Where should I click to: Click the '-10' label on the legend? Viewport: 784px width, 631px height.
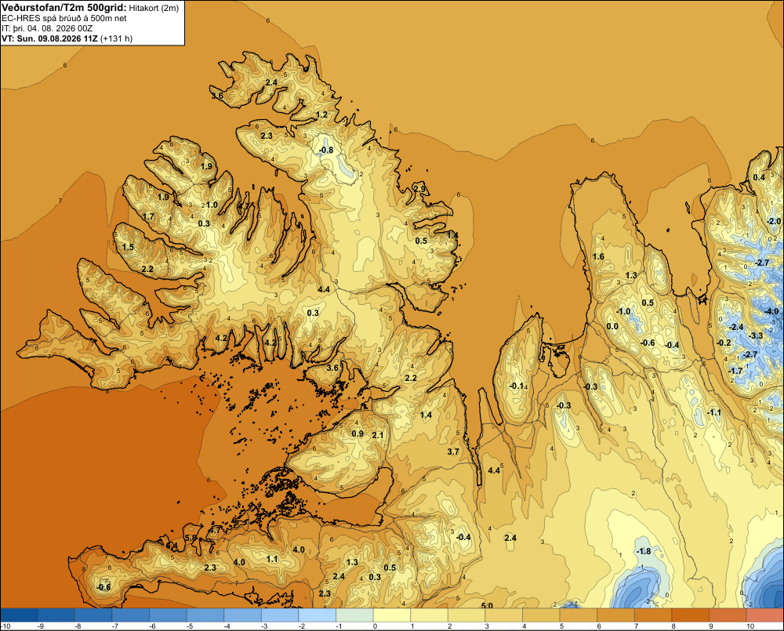(x=6, y=626)
